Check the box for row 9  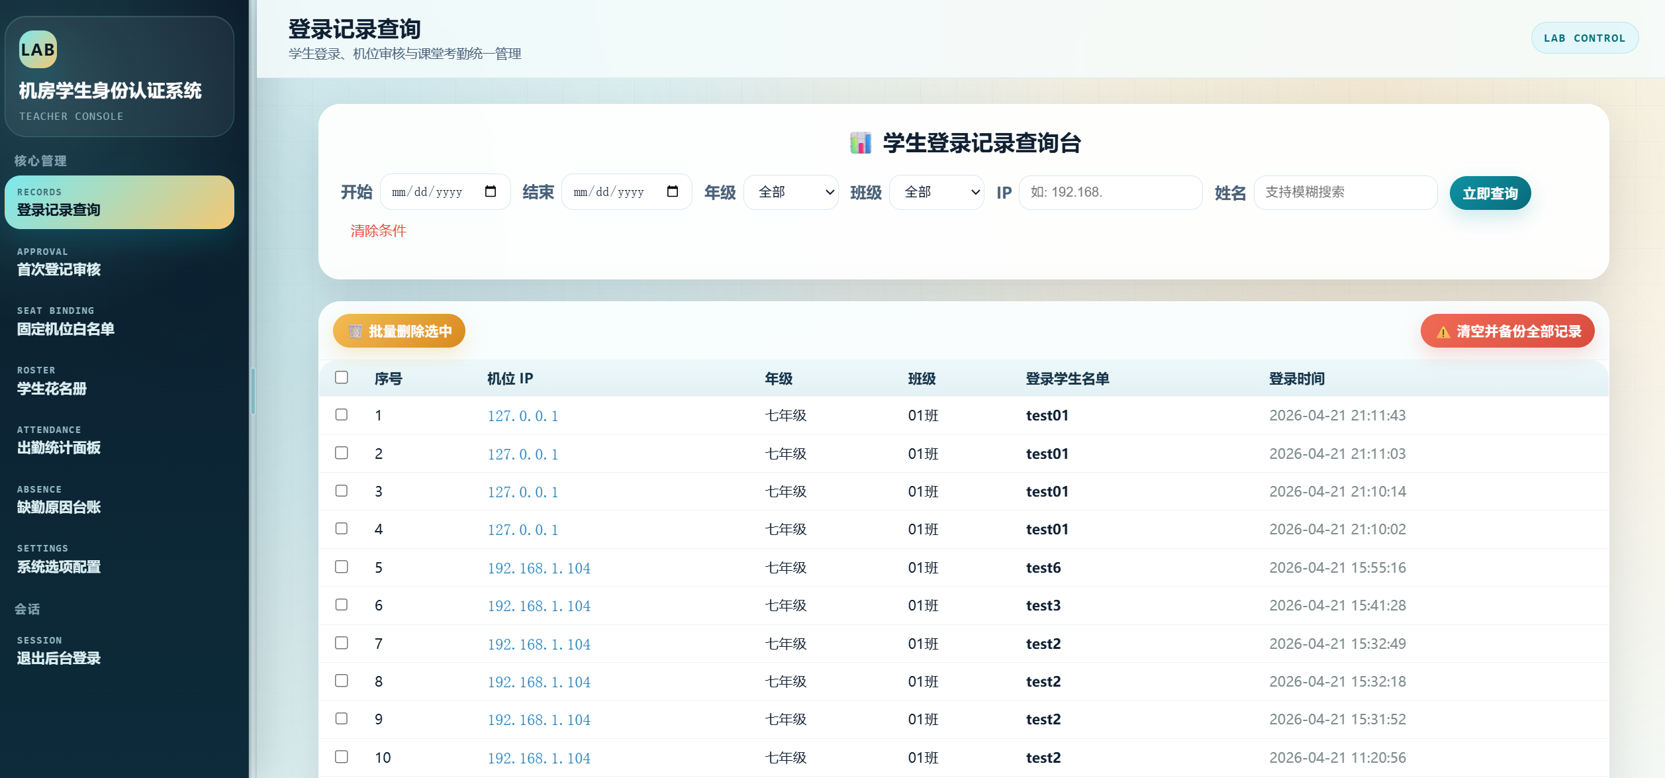coord(342,718)
